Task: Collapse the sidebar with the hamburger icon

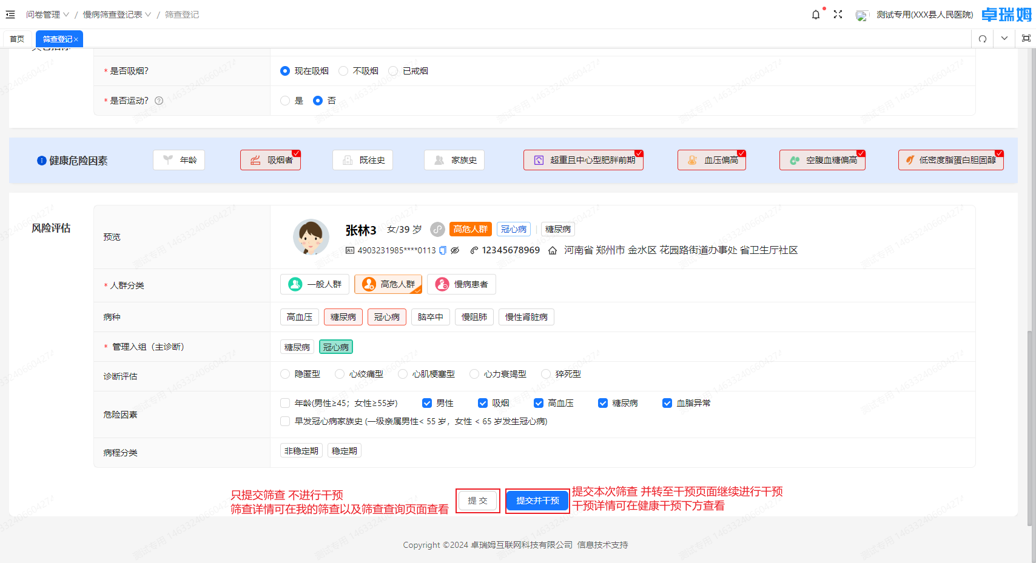Action: [10, 14]
